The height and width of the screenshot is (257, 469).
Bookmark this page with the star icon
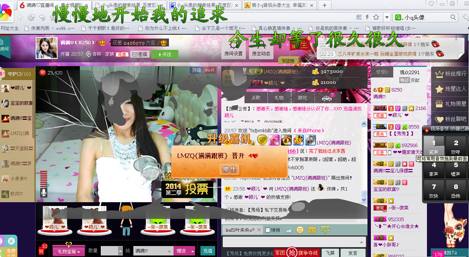tap(376, 17)
